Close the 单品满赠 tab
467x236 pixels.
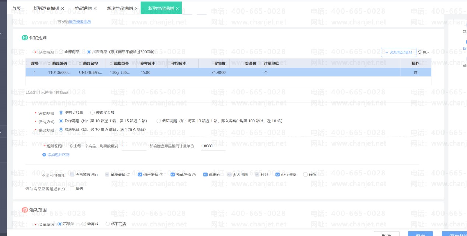pyautogui.click(x=95, y=8)
